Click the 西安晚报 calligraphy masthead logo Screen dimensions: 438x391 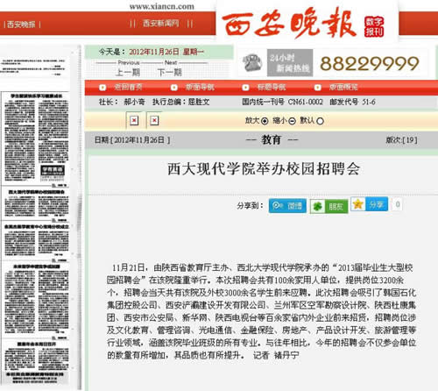(289, 24)
